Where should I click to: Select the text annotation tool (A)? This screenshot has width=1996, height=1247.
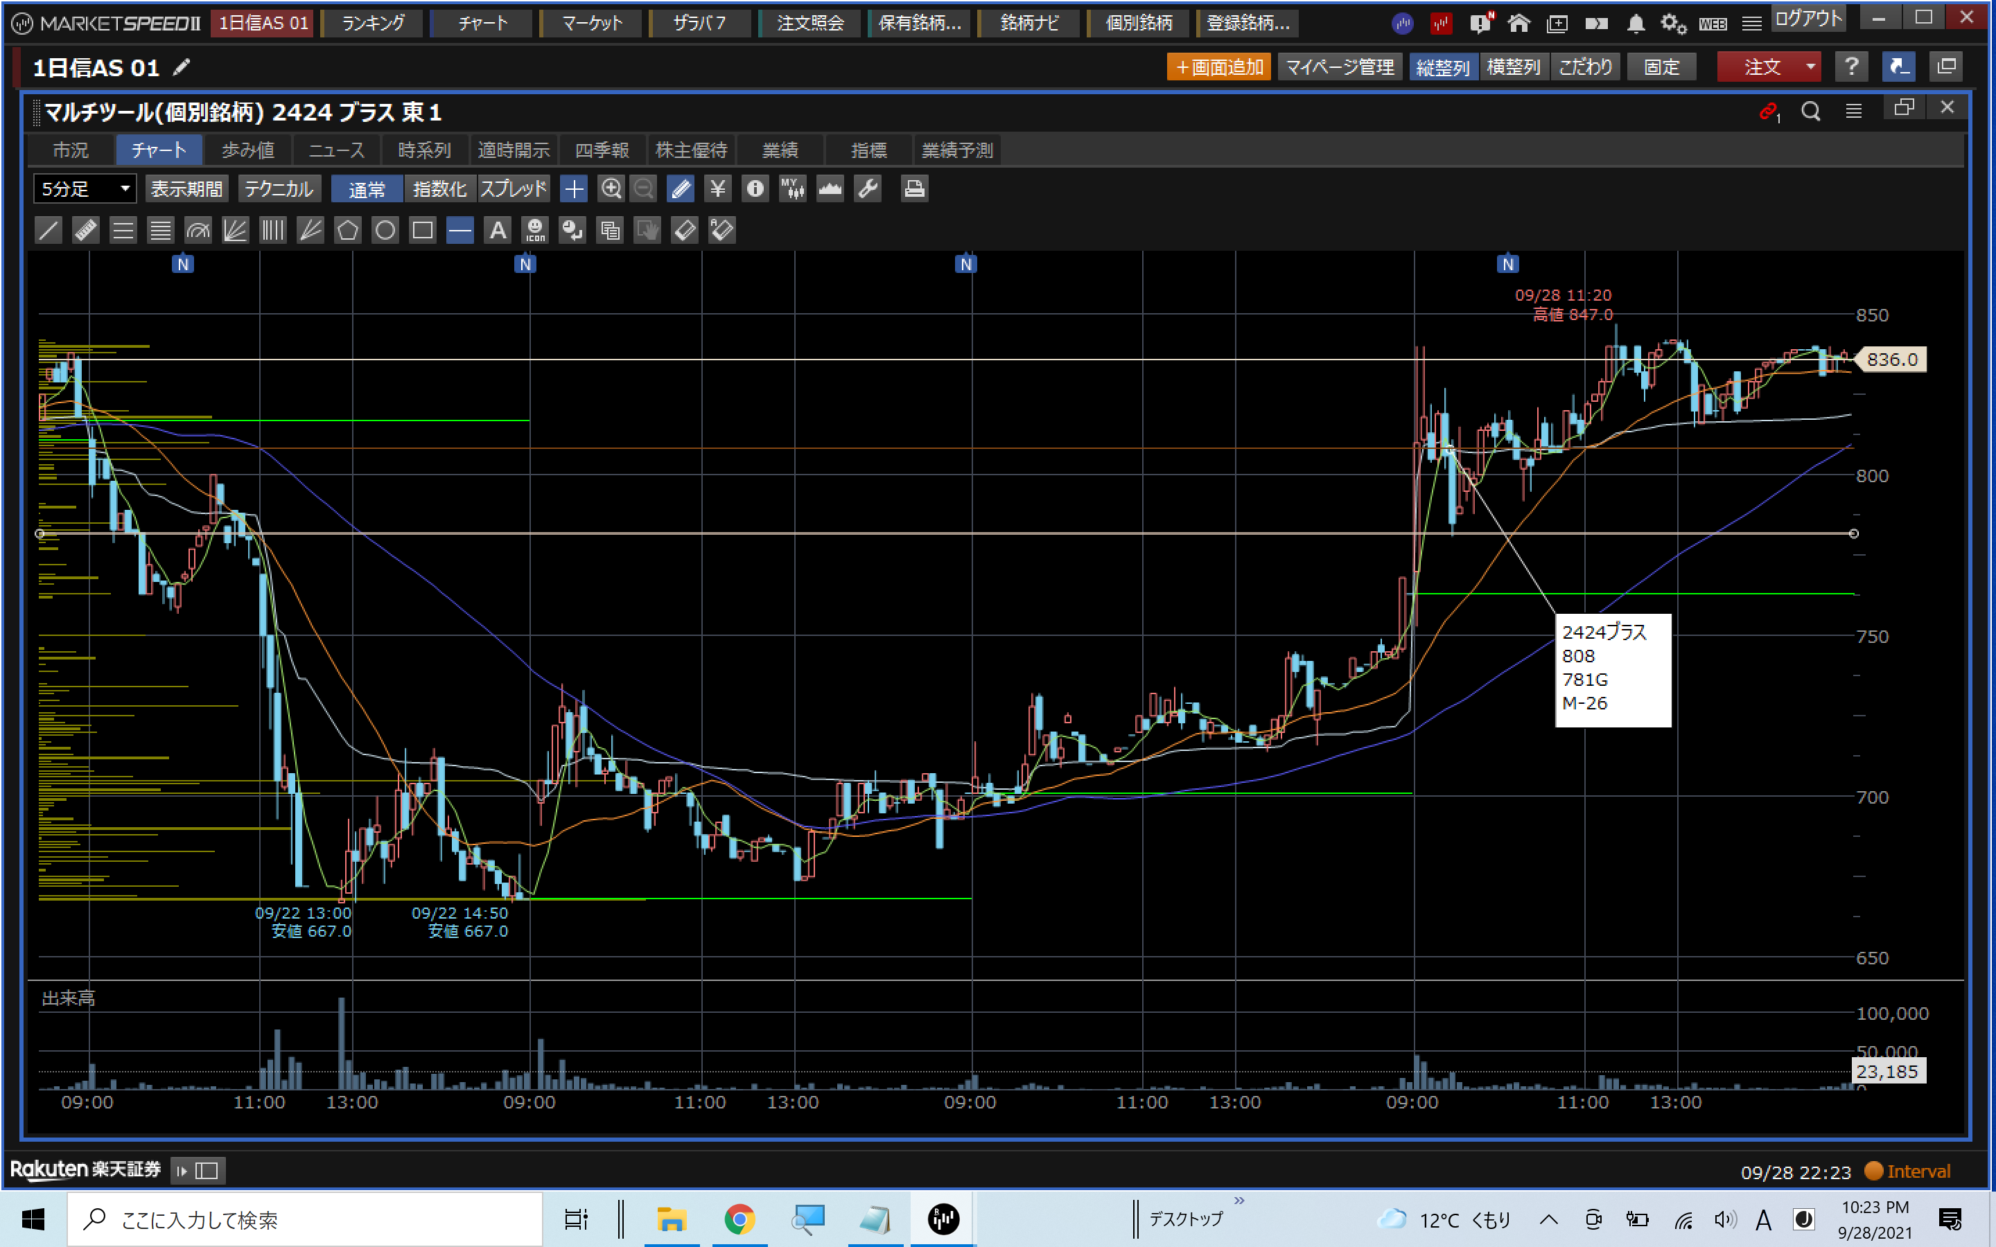pos(498,230)
